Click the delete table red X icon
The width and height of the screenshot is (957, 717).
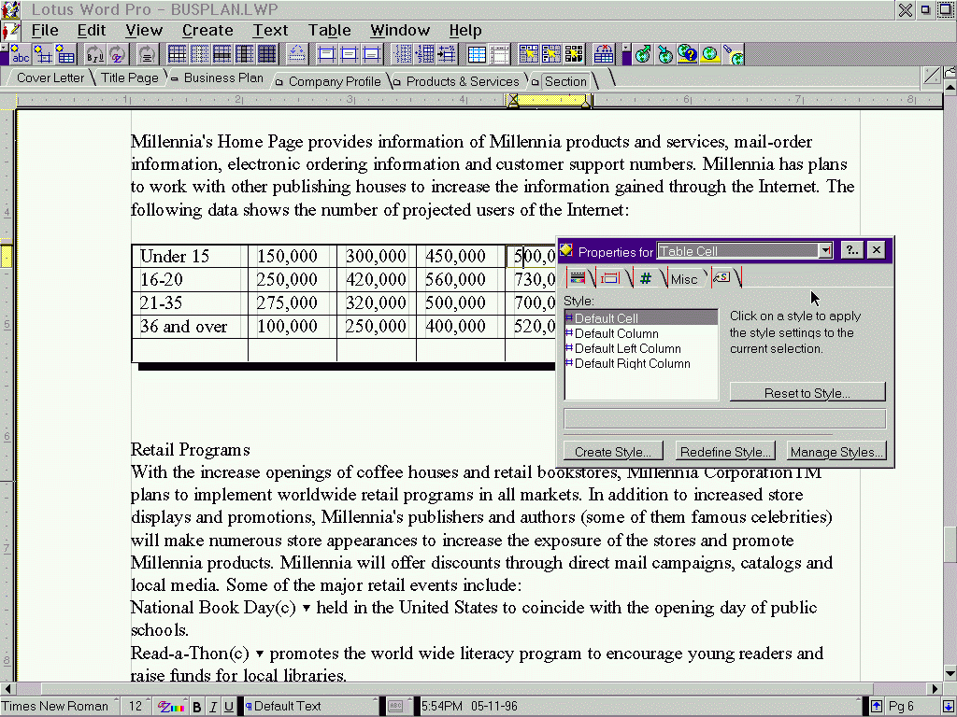tap(604, 55)
